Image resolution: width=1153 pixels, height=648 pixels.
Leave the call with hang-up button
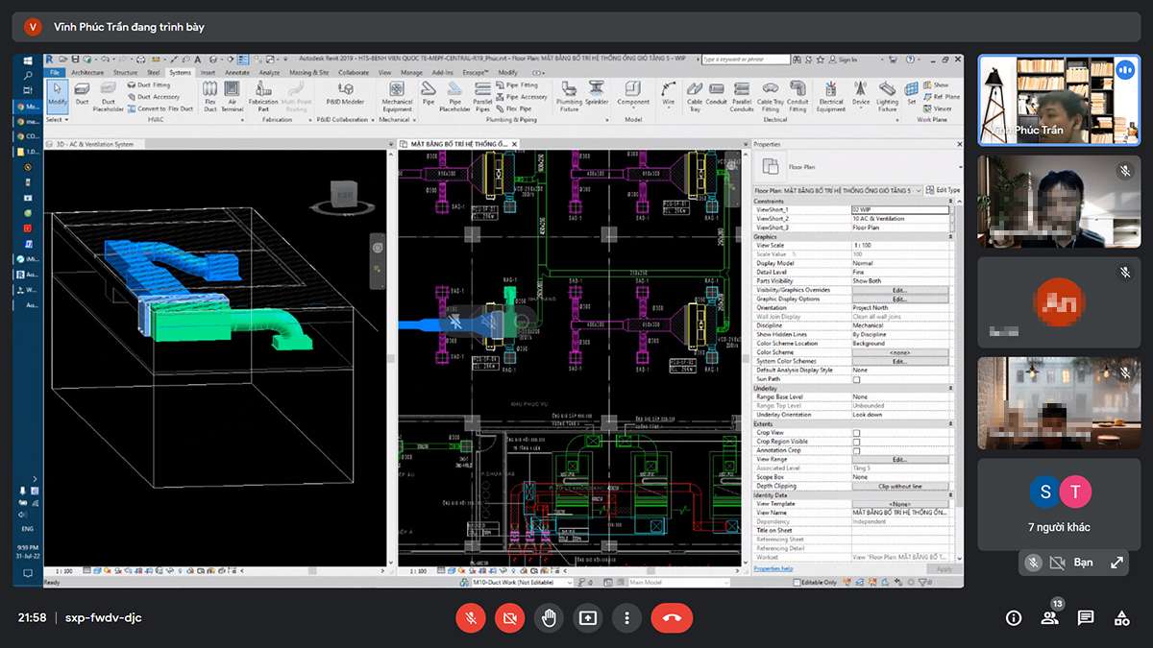coord(672,617)
